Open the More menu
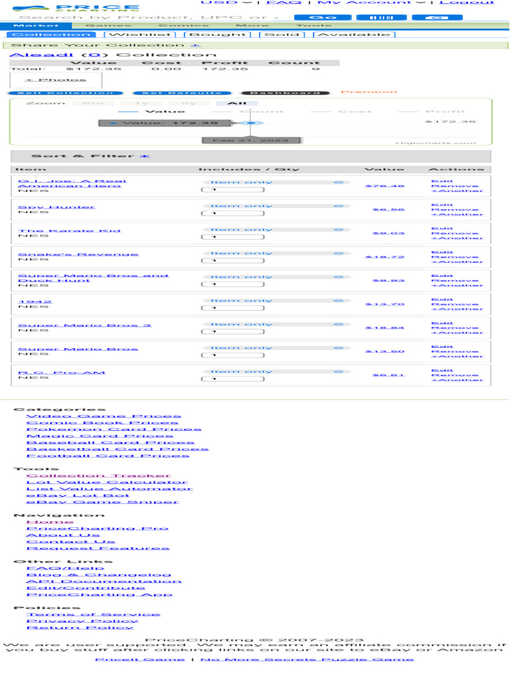Image resolution: width=510 pixels, height=680 pixels. [x=252, y=25]
